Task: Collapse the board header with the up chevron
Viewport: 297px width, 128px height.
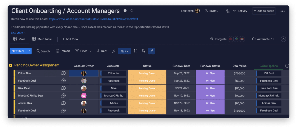Action: (283, 39)
